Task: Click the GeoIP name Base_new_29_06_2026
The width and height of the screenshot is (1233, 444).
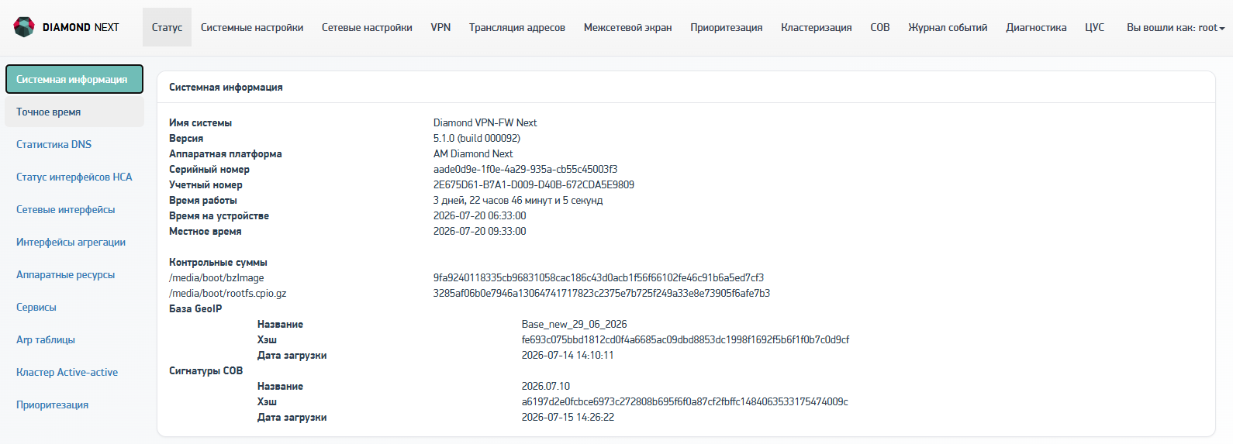Action: click(x=574, y=324)
